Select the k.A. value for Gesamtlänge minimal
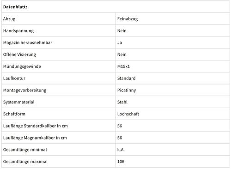The width and height of the screenshot is (231, 169). tap(121, 150)
